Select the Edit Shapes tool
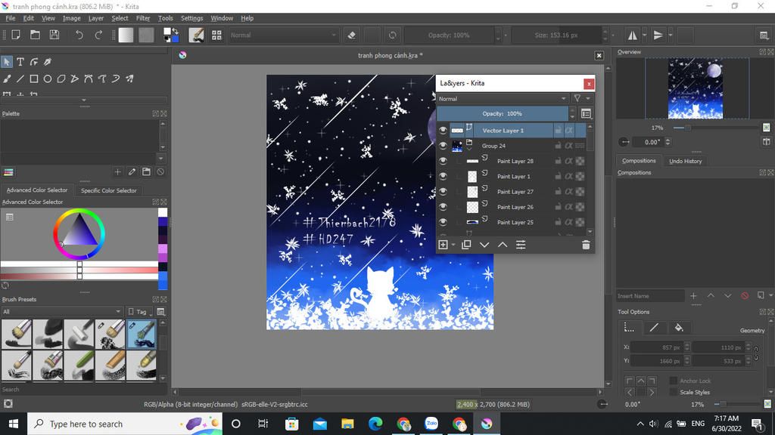775x435 pixels. [x=34, y=62]
